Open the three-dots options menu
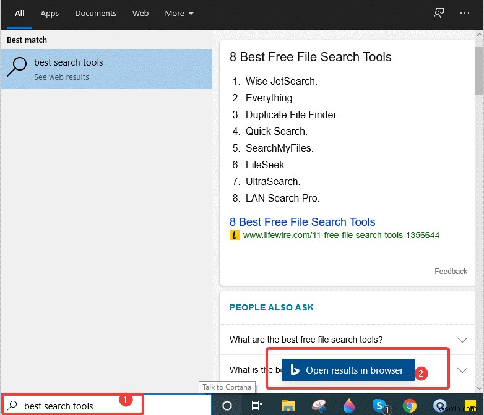Screen dimensions: 484x415 point(465,13)
